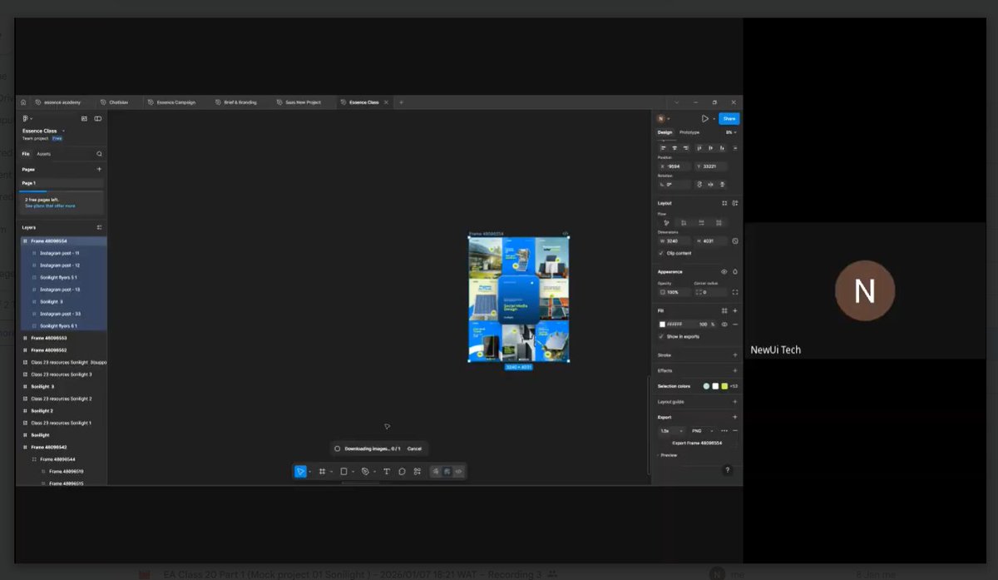The image size is (998, 580).
Task: Click the blue Share button
Action: pos(729,119)
